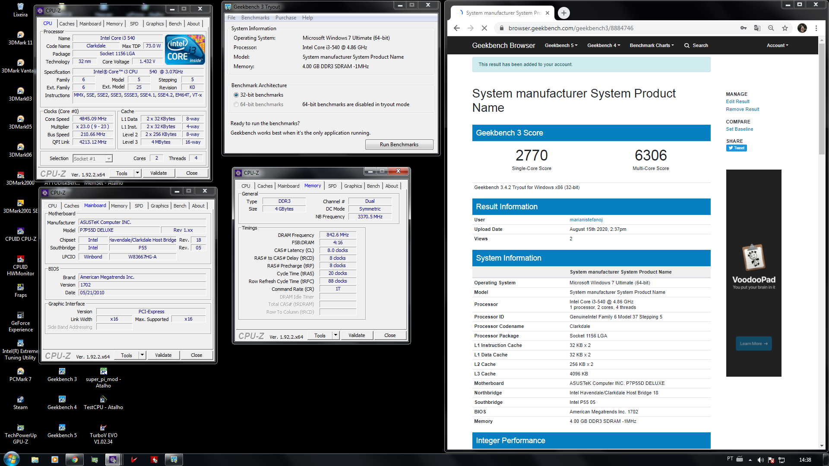Open TechPowerUp GPU-Z desktop icon
The height and width of the screenshot is (466, 829).
pyautogui.click(x=20, y=434)
